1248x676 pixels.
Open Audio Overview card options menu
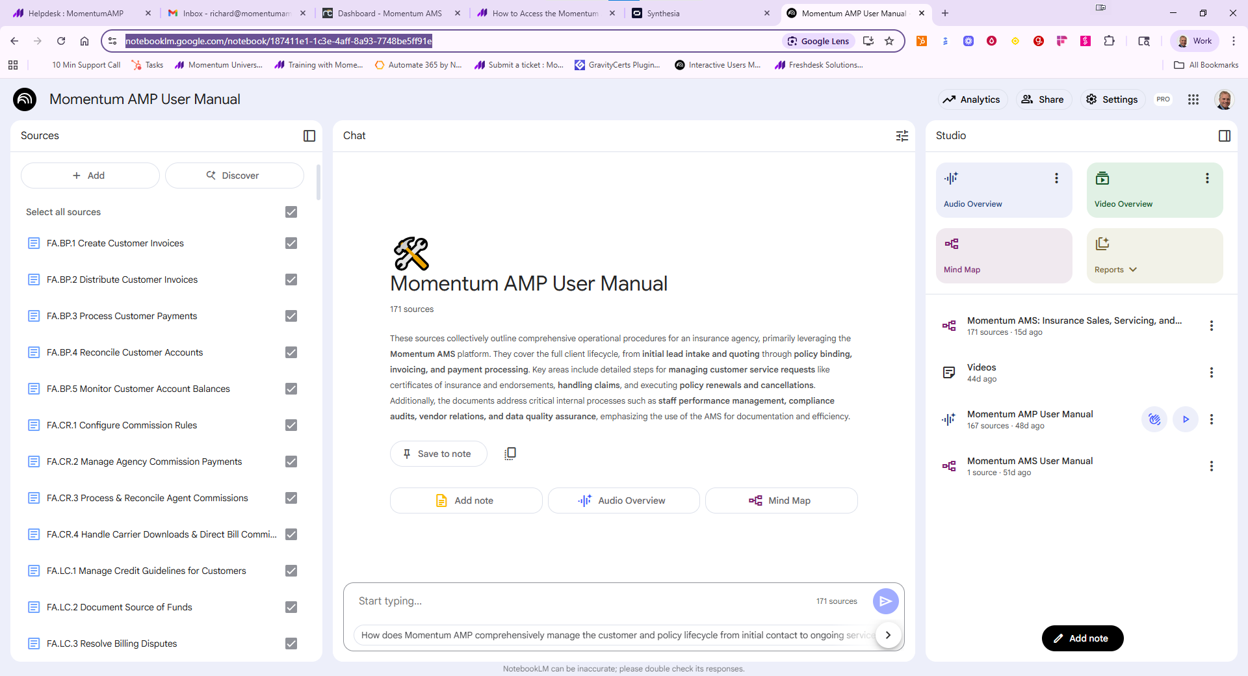(x=1056, y=178)
